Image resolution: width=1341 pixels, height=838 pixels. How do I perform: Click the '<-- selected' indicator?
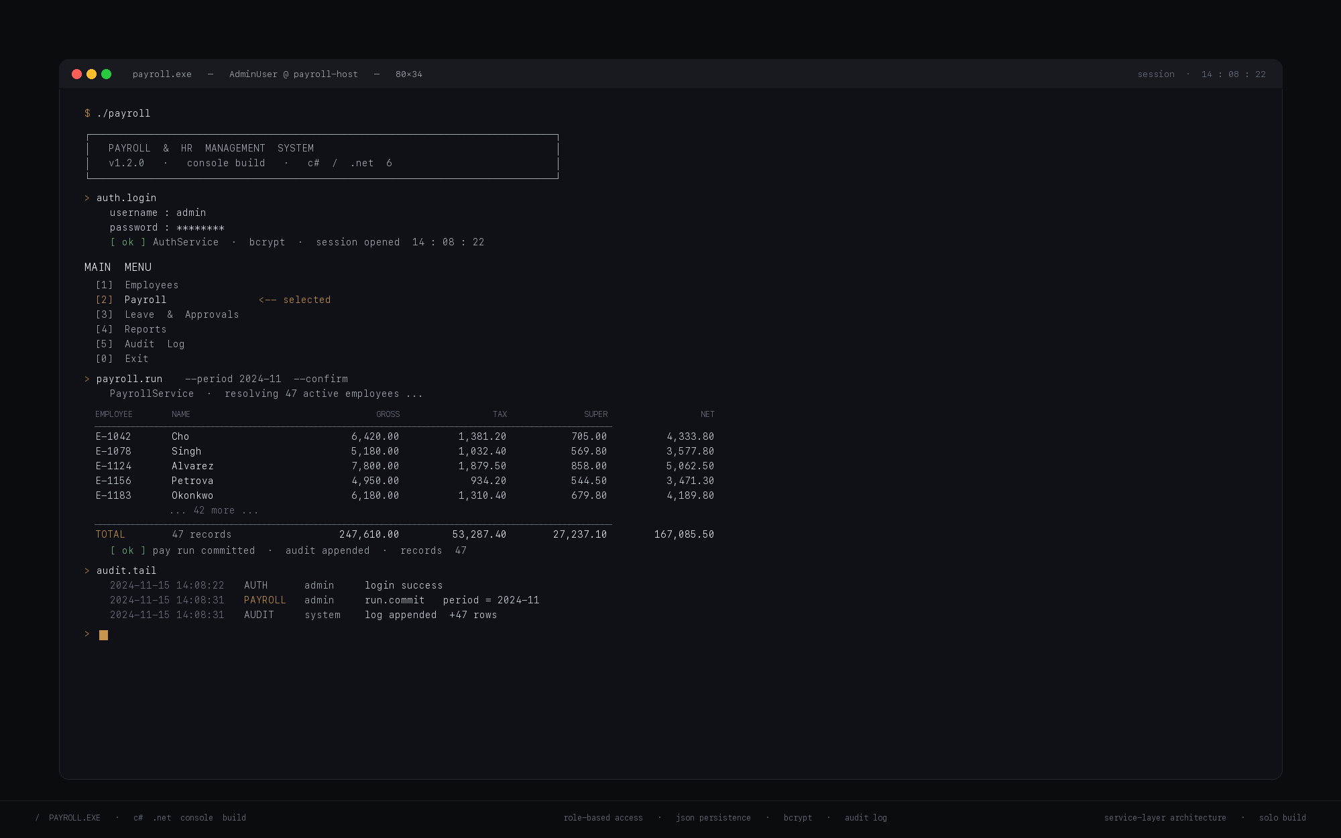[x=295, y=300]
